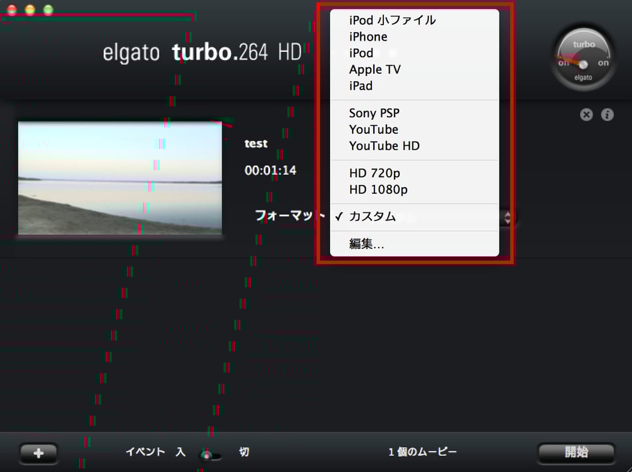The height and width of the screenshot is (472, 632).
Task: Select iPhone from the format menu
Action: point(414,37)
